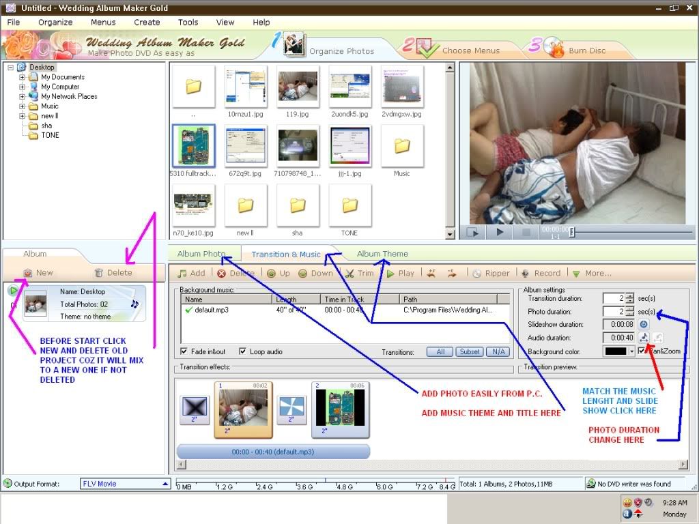Create a New album
699x524 pixels.
point(38,273)
